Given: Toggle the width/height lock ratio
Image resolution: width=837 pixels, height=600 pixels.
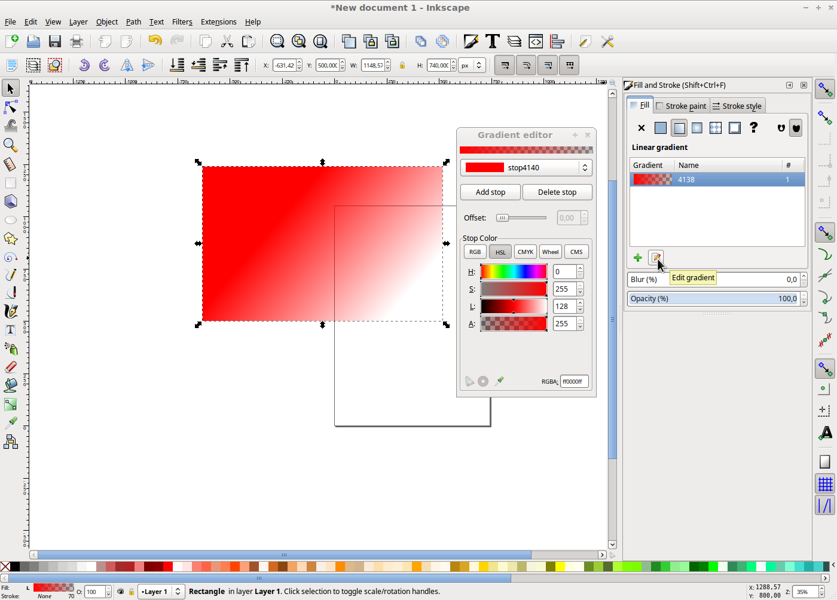Looking at the screenshot, I should click(402, 66).
